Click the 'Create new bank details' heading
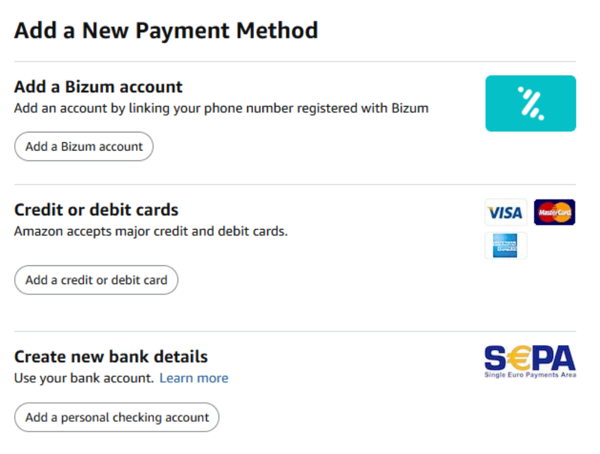This screenshot has height=454, width=600. tap(111, 357)
